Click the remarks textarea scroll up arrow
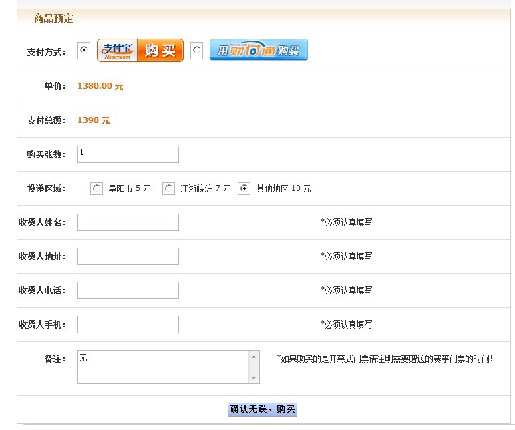This screenshot has width=515, height=430. [254, 356]
